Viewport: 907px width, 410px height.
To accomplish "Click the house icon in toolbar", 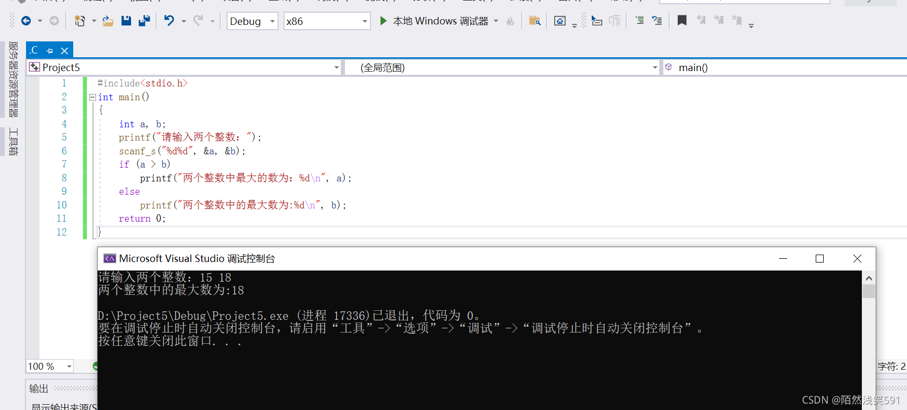I will tap(560, 21).
